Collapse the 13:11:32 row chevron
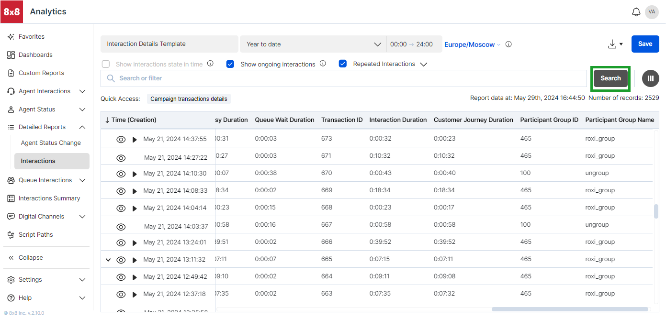 point(108,260)
